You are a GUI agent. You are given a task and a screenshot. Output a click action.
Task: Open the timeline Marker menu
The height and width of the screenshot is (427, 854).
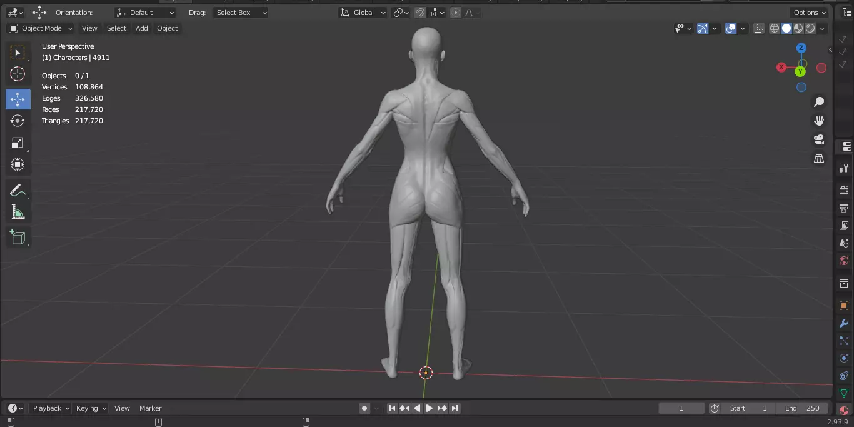(x=150, y=408)
